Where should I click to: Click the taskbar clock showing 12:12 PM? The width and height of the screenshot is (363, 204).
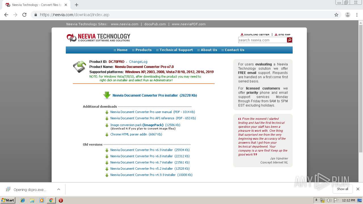[x=349, y=200]
